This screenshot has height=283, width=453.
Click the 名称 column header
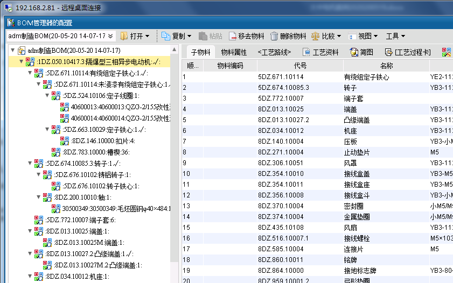coord(386,66)
